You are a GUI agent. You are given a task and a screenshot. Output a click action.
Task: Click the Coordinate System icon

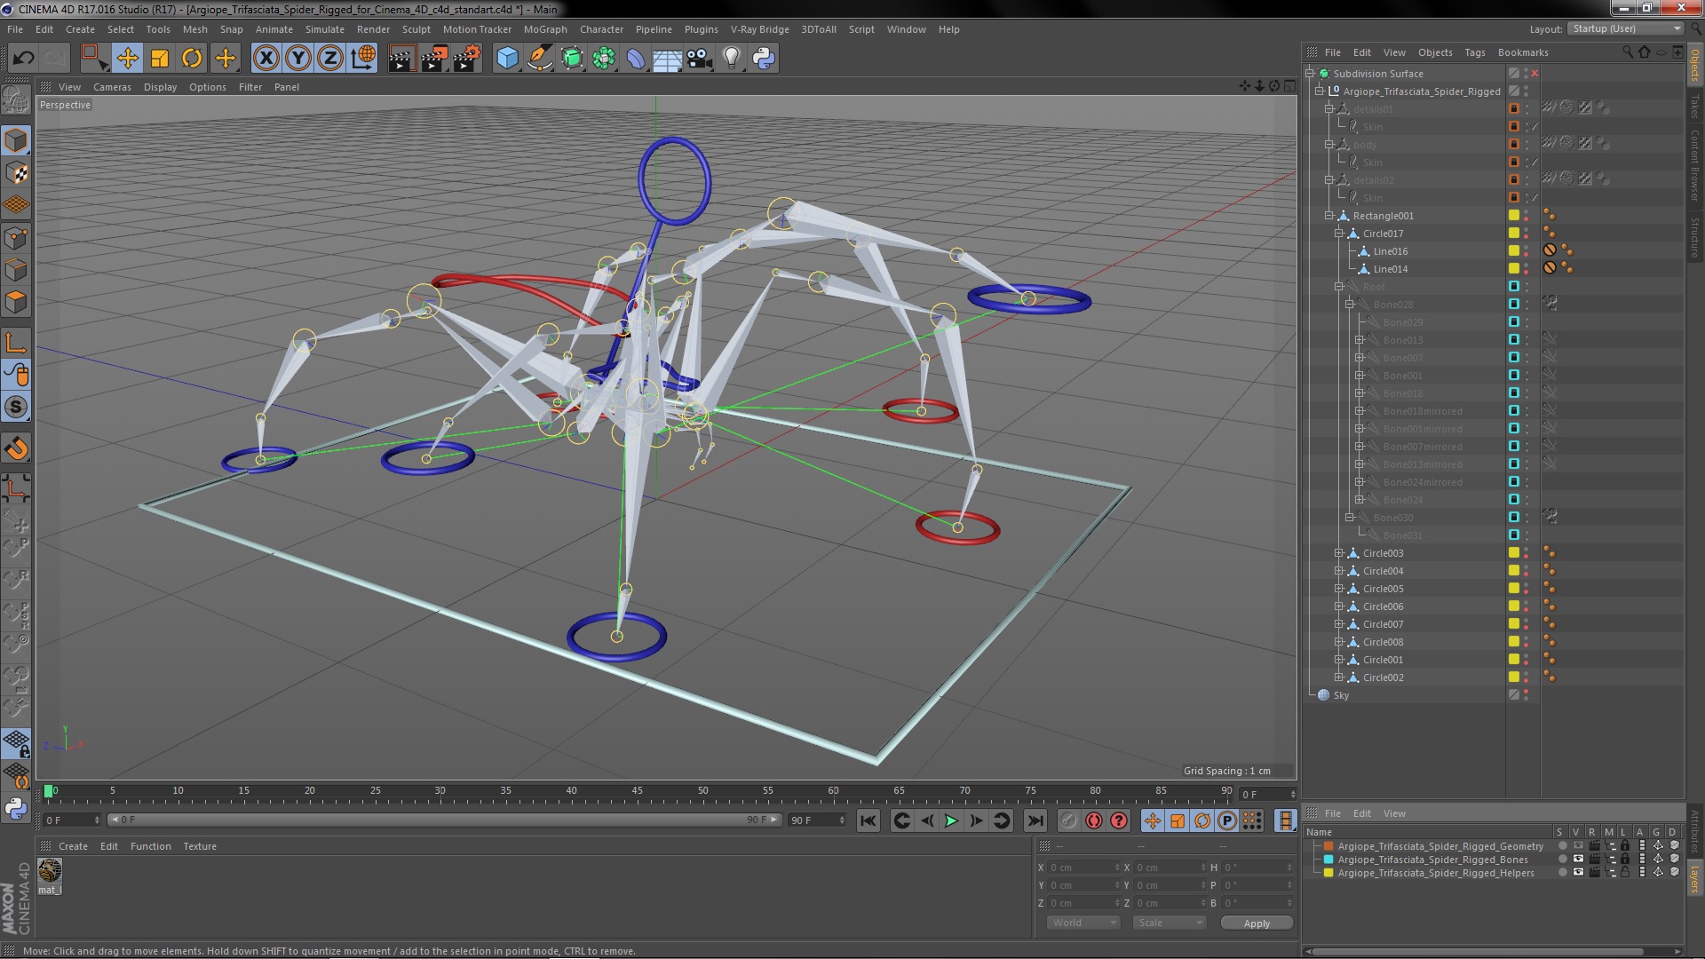tap(363, 59)
